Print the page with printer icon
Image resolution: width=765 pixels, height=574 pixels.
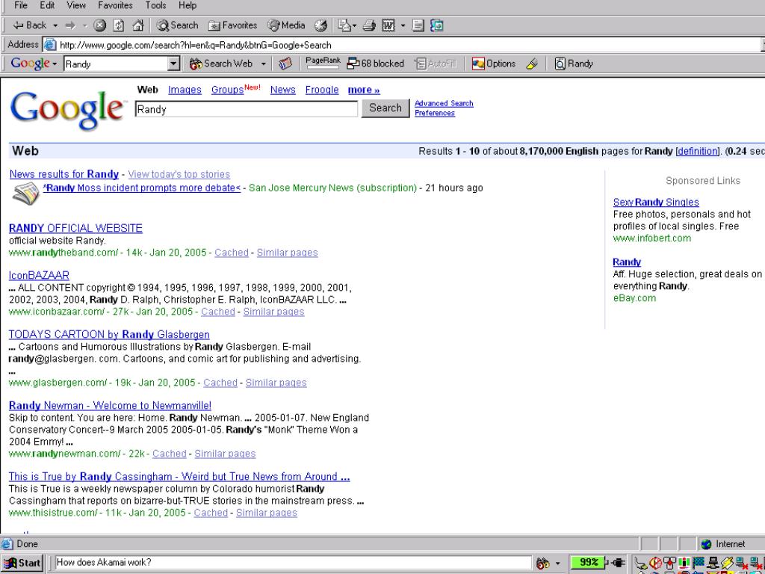click(369, 25)
